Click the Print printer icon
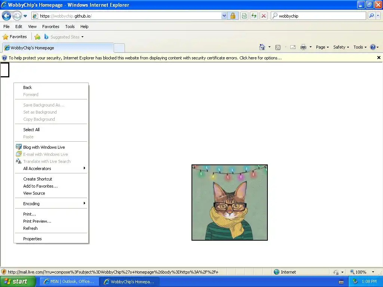The width and height of the screenshot is (383, 287). pyautogui.click(x=303, y=47)
